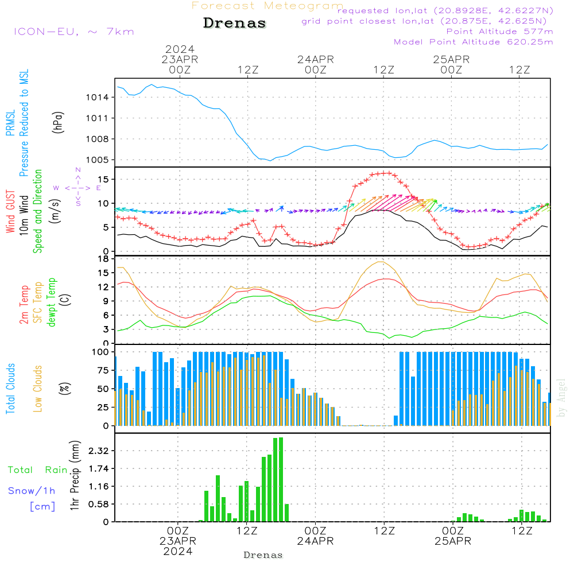The image size is (574, 574).
Task: Click the '[cm]' snow unit label
Action: point(42,507)
